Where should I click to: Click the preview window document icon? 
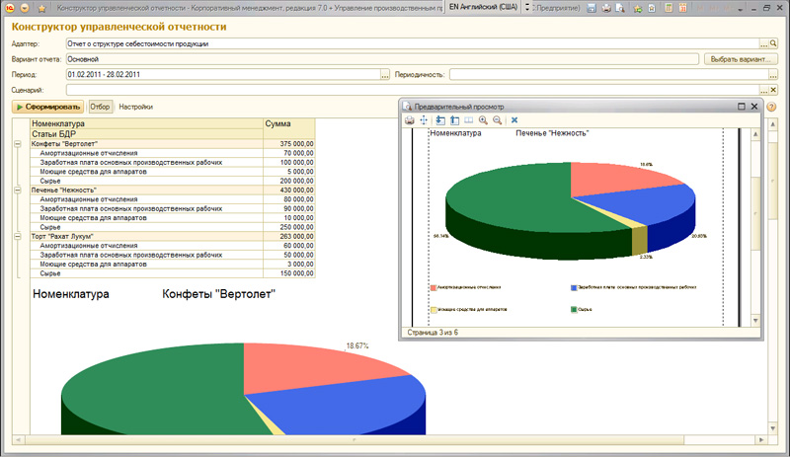pyautogui.click(x=407, y=107)
